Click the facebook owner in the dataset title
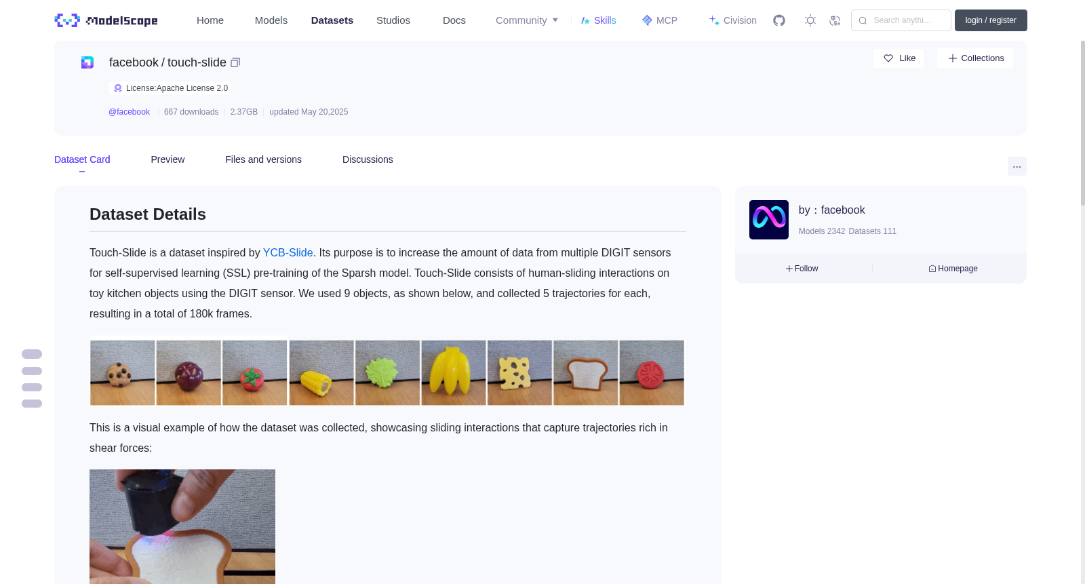Screen dimensions: 1085x584 pyautogui.click(x=134, y=62)
